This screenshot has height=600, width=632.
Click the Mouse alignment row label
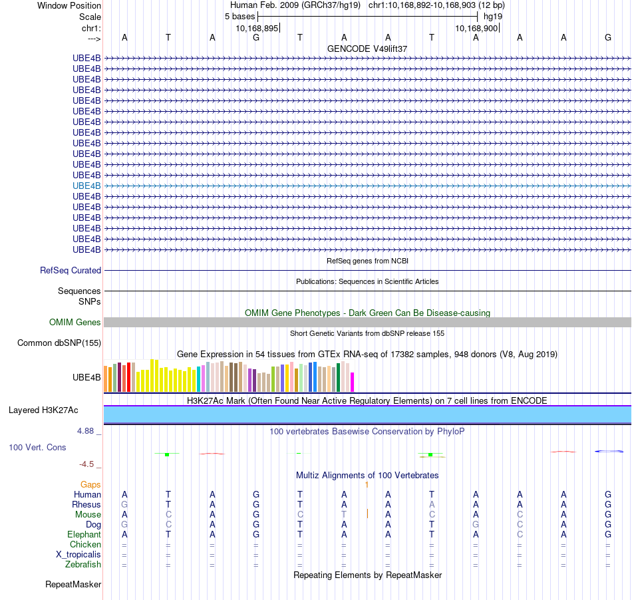pyautogui.click(x=88, y=515)
